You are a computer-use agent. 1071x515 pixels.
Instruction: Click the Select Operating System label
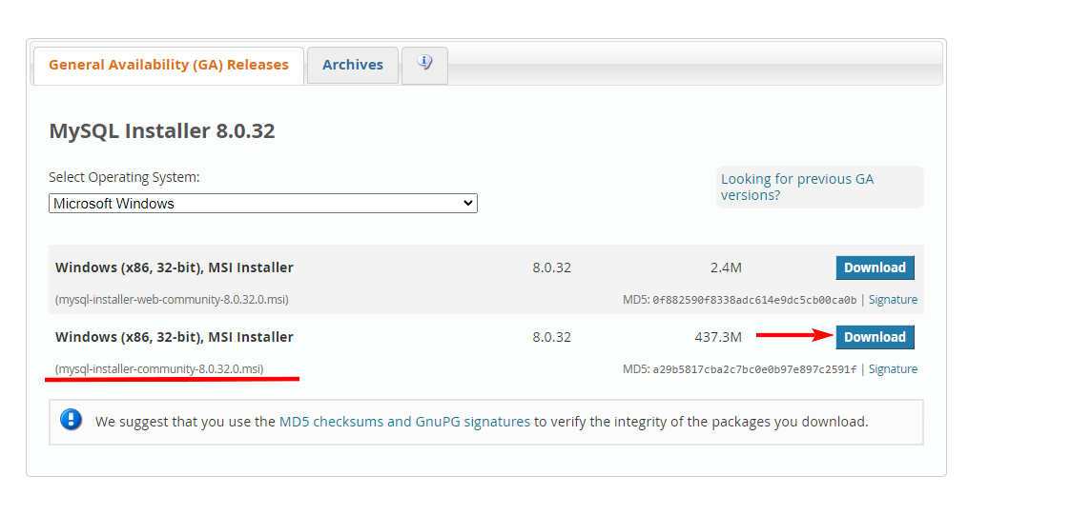point(124,177)
